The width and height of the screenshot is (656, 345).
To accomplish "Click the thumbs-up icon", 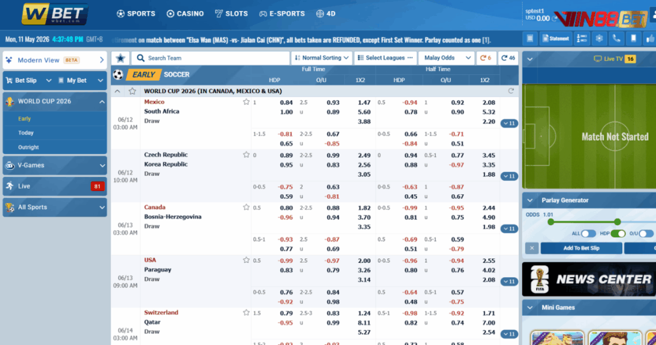I will click(650, 38).
